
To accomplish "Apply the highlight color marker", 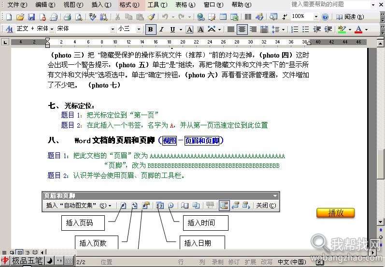I will [342, 30].
